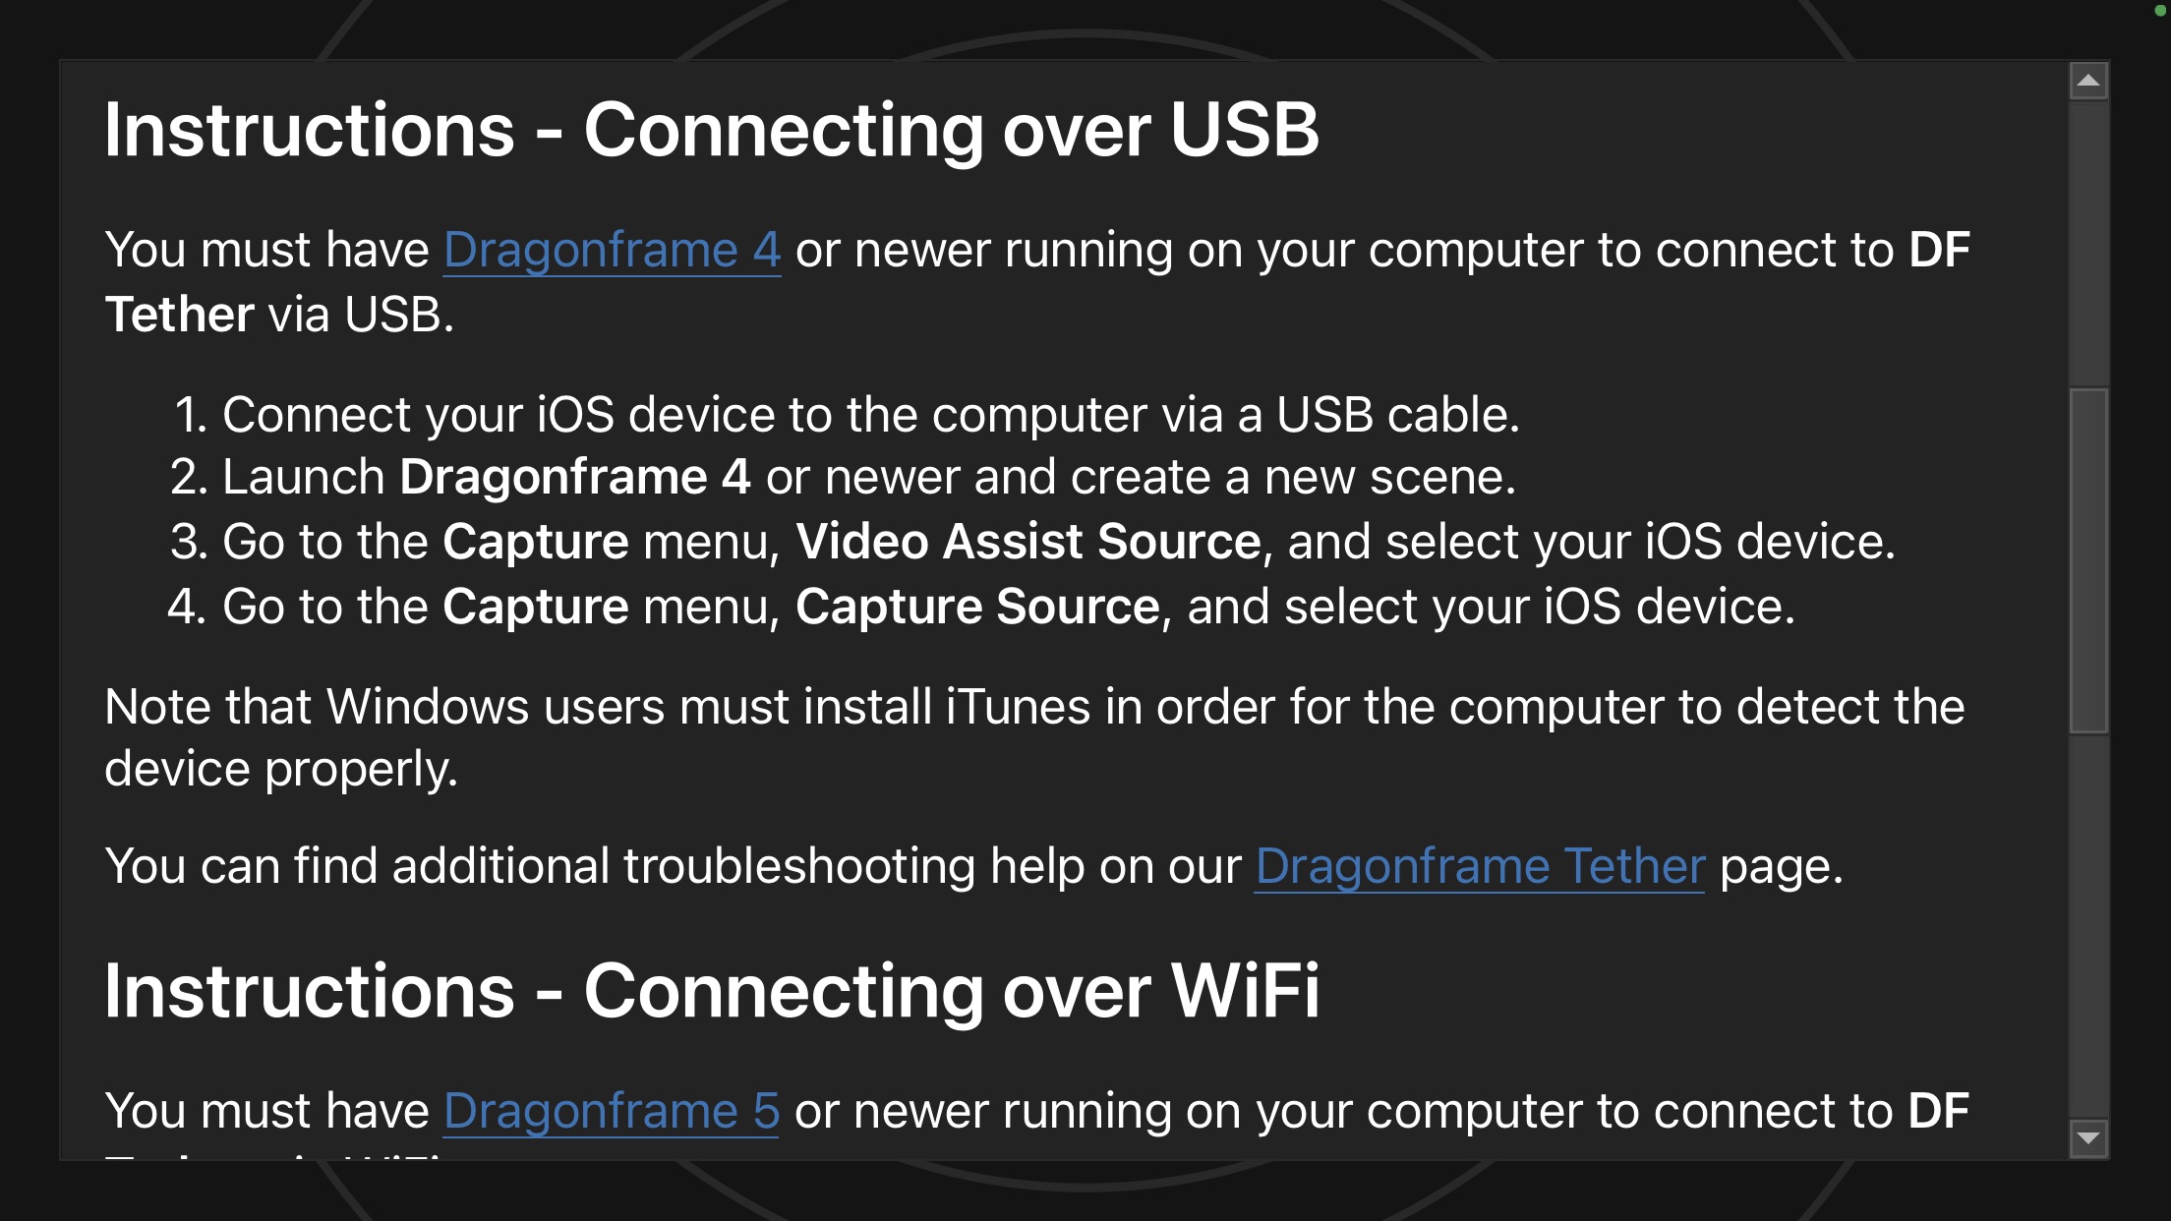Click bold Dragonframe 4 in step two
The width and height of the screenshot is (2171, 1221).
[x=575, y=477]
